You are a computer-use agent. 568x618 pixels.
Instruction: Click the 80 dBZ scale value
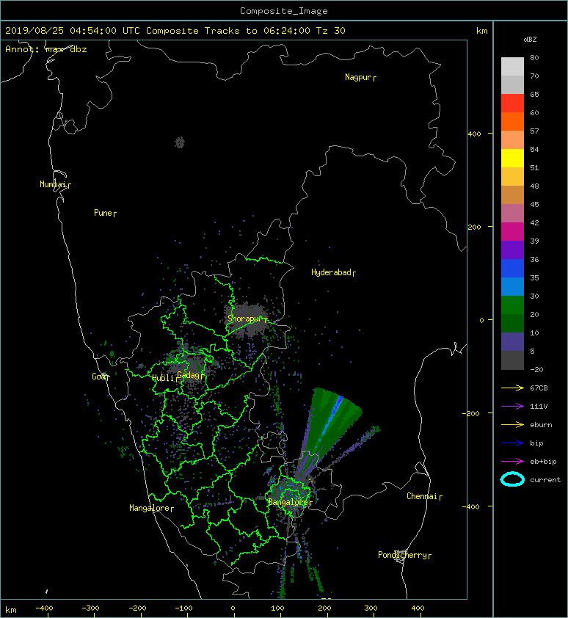tap(534, 57)
